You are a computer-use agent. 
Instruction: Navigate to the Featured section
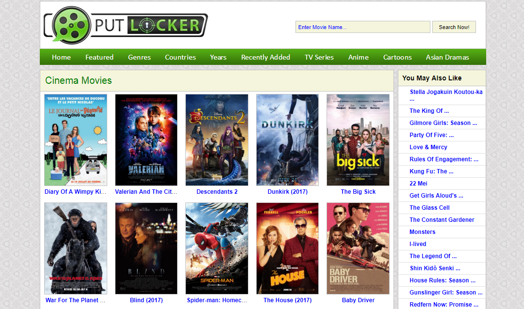(99, 57)
